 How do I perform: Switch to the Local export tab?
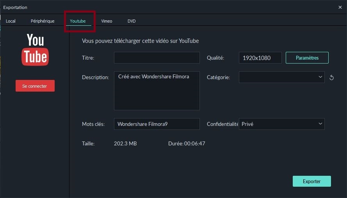(11, 21)
